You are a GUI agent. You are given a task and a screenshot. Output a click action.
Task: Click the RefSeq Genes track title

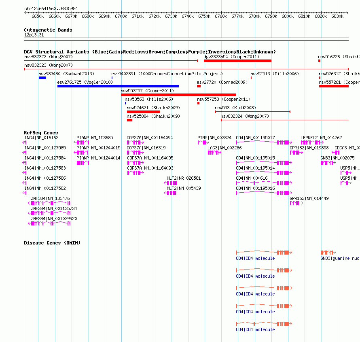(x=41, y=133)
